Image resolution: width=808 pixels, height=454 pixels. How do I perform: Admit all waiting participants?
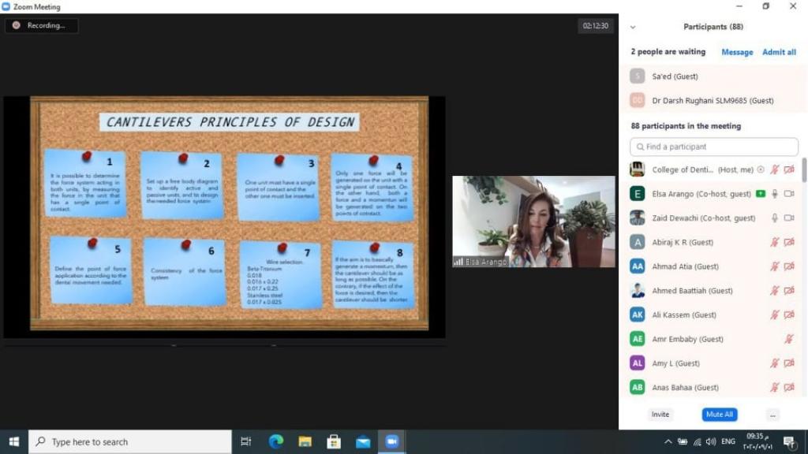coord(779,52)
